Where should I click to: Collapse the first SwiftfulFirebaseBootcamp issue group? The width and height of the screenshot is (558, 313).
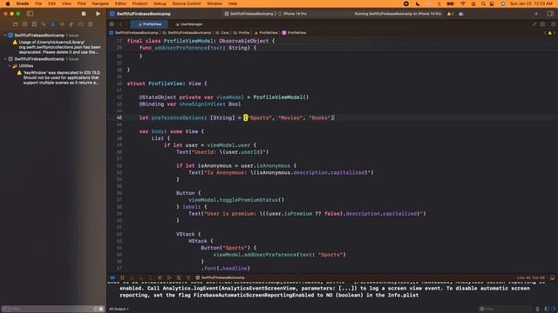click(5, 35)
